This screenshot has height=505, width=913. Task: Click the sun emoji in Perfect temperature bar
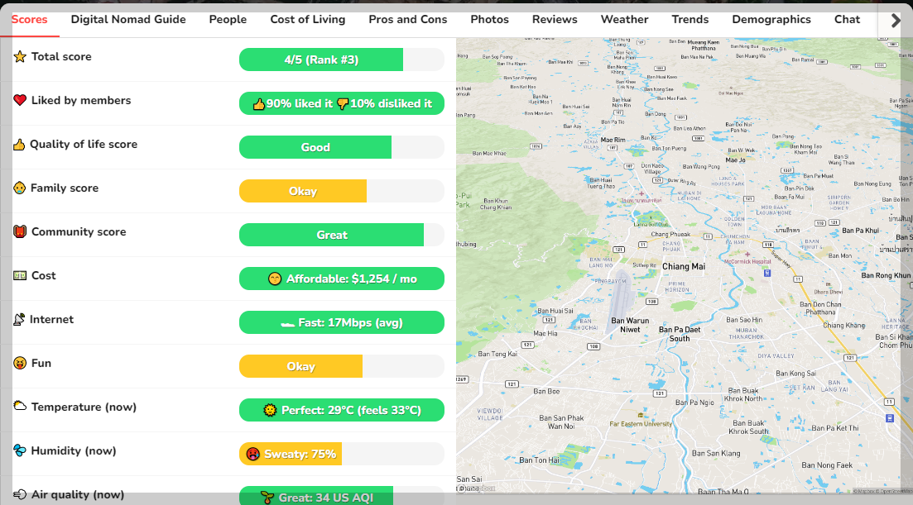[x=270, y=410]
